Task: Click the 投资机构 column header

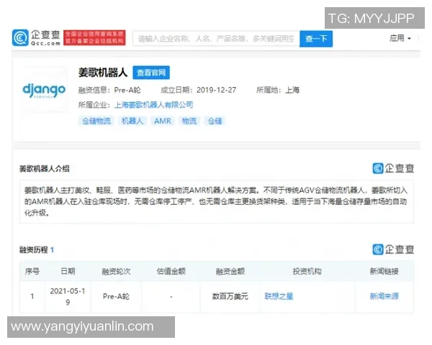Action: [307, 271]
